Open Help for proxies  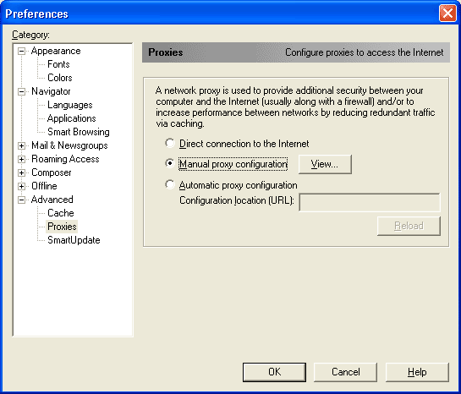pyautogui.click(x=417, y=372)
